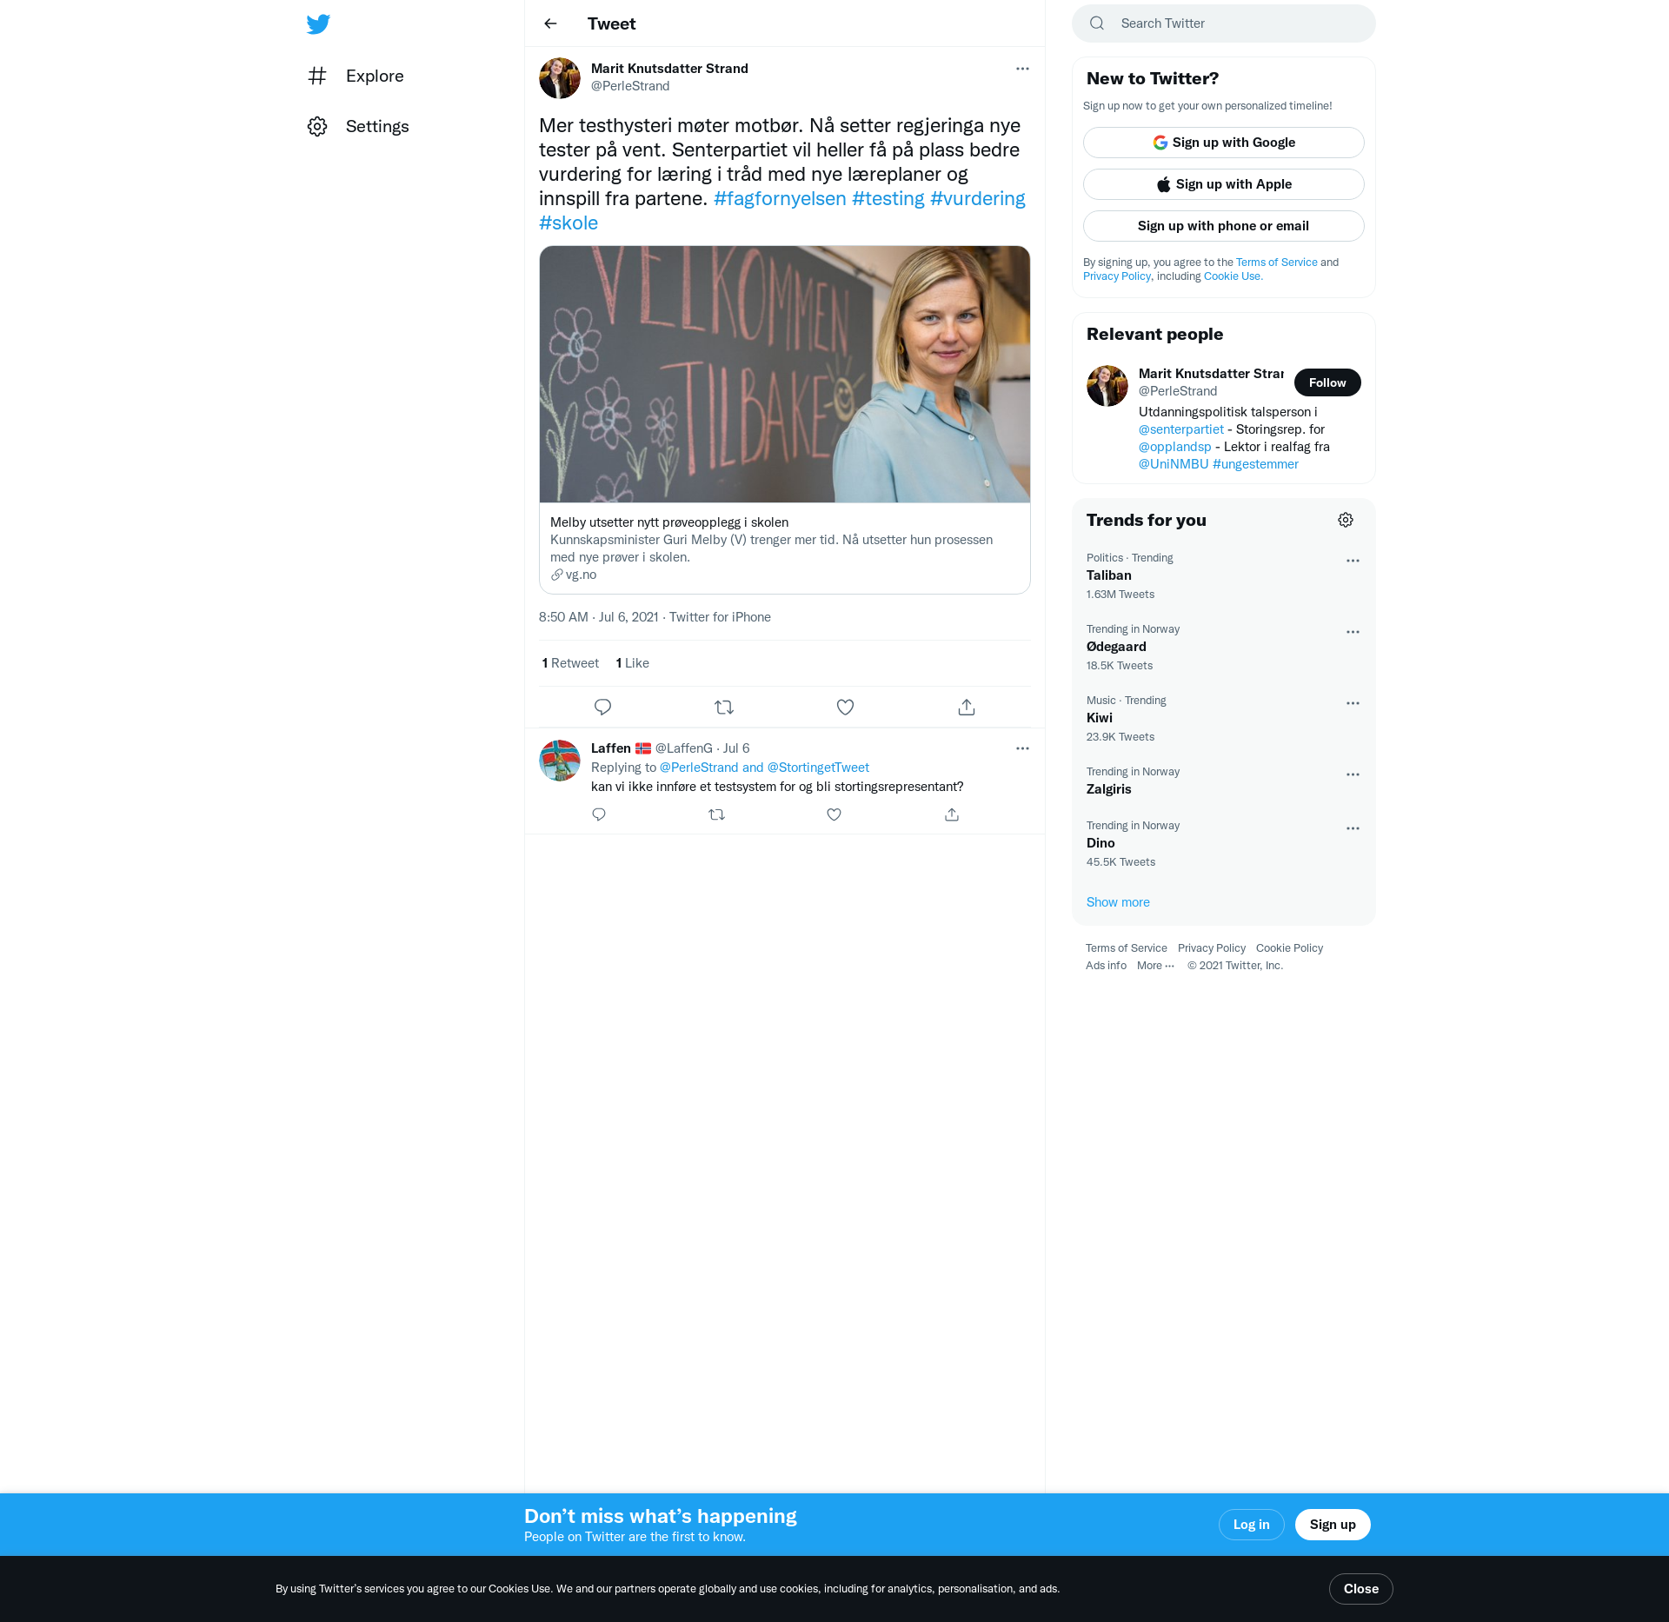Expand the More footer menu
Viewport: 1669px width, 1622px height.
click(1155, 966)
